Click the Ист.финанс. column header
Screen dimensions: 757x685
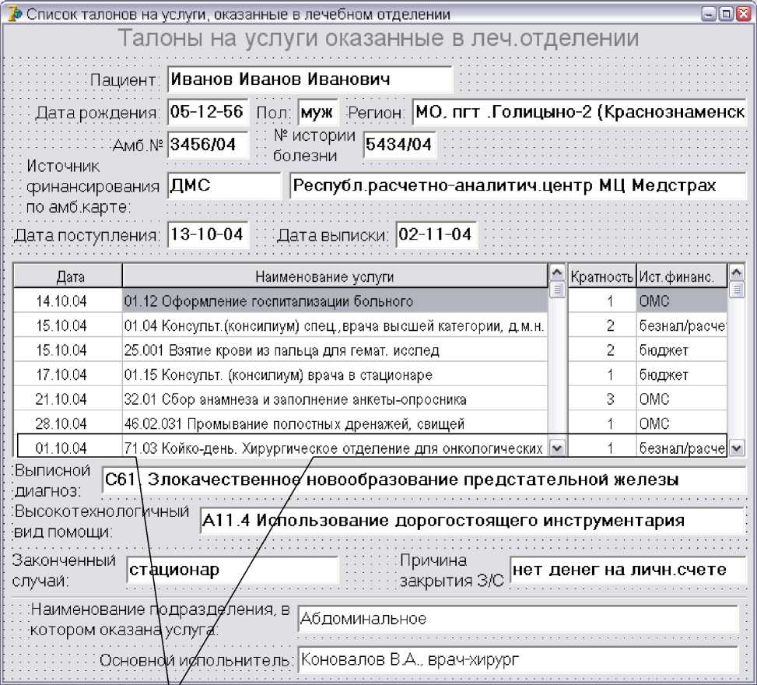click(x=682, y=276)
